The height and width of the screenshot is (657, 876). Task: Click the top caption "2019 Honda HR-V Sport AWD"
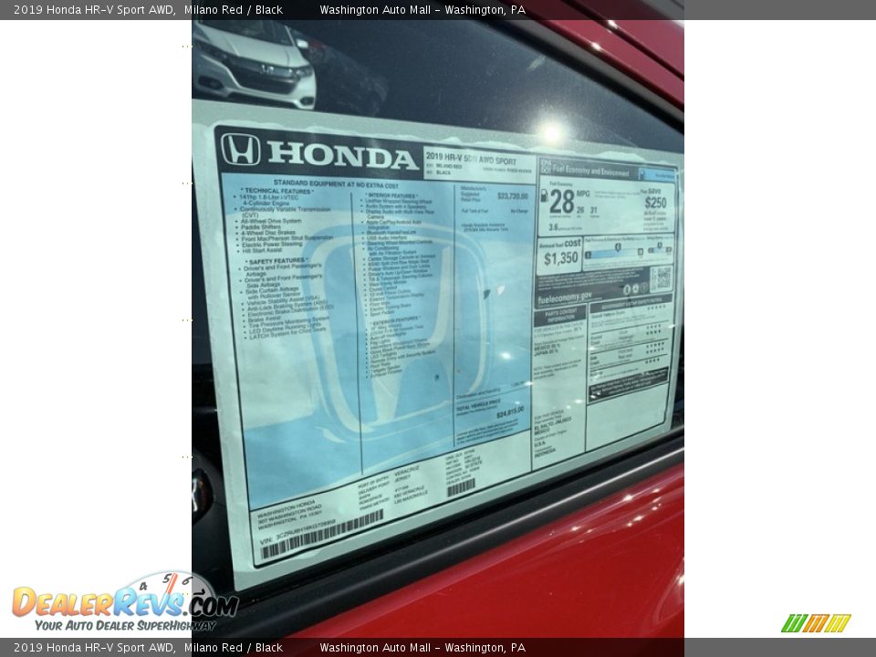click(x=93, y=9)
